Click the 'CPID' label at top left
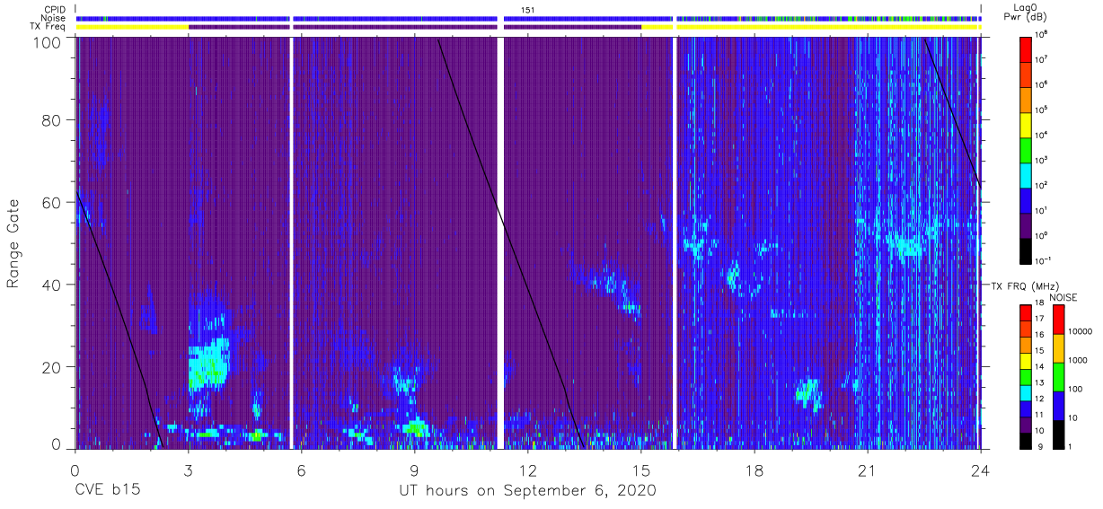The image size is (1103, 509). (54, 9)
